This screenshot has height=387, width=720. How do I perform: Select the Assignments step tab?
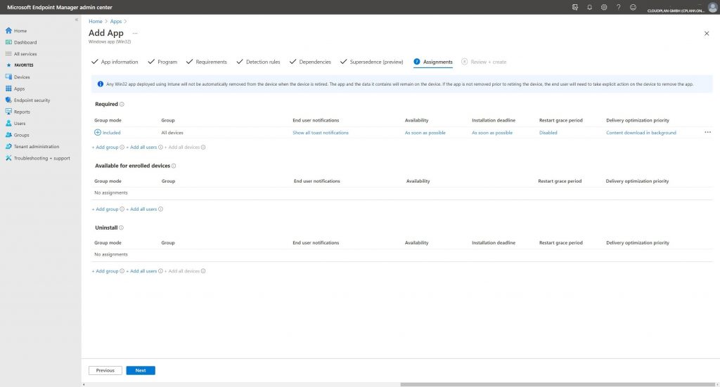tap(433, 62)
